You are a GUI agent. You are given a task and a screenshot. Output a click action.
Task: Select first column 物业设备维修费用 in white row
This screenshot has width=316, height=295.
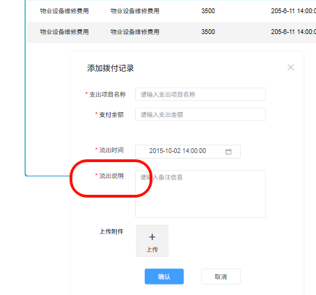[64, 11]
